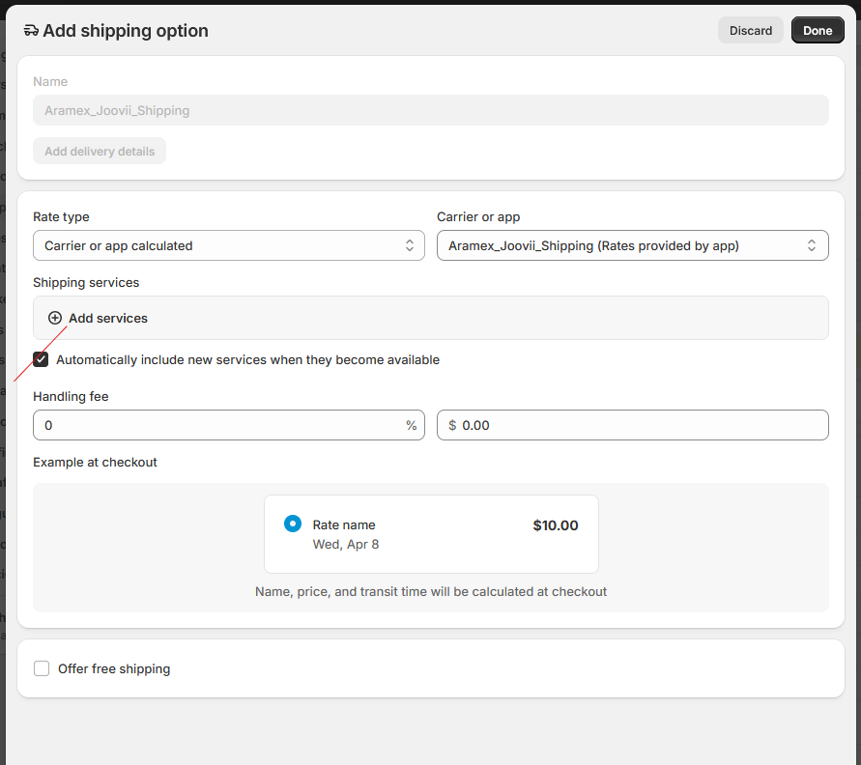Click the plus circle icon beside Add services
This screenshot has height=765, width=861.
coord(55,318)
